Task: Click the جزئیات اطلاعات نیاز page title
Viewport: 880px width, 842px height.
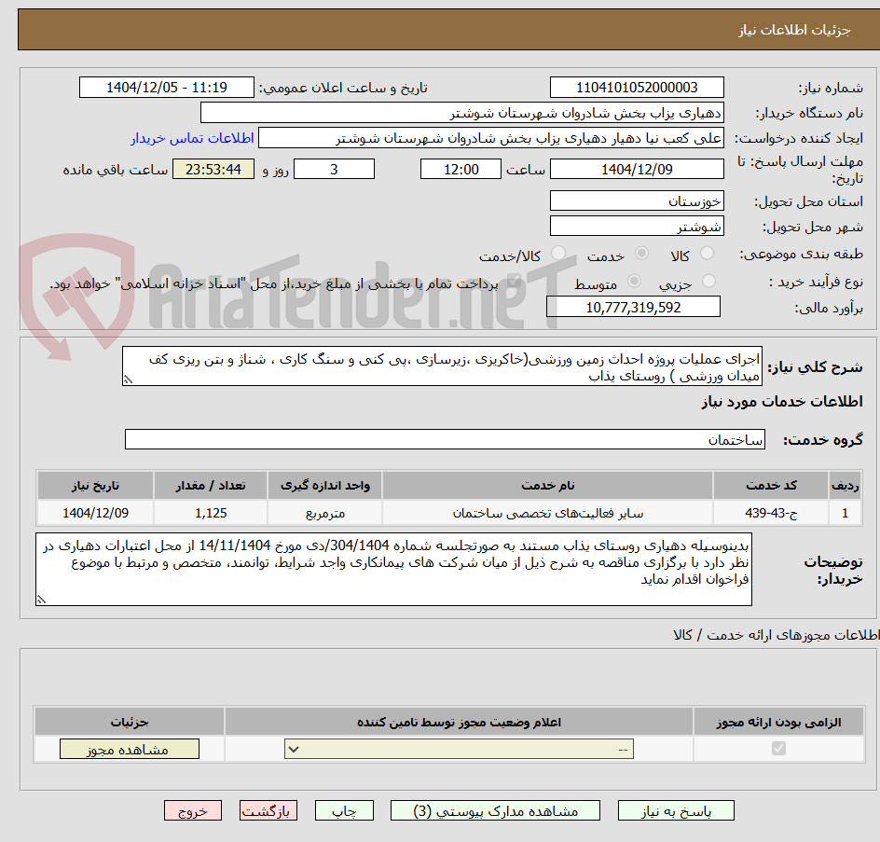Action: point(794,30)
